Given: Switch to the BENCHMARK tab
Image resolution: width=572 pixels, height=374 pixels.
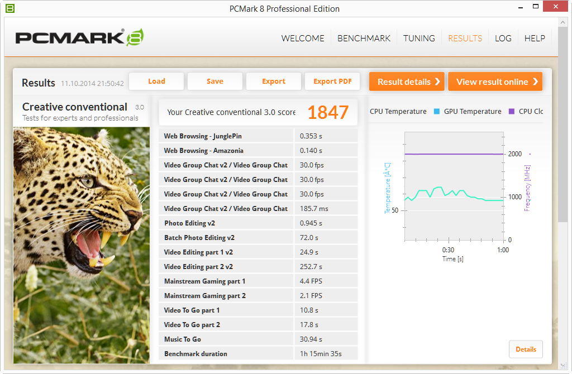Looking at the screenshot, I should click(364, 39).
